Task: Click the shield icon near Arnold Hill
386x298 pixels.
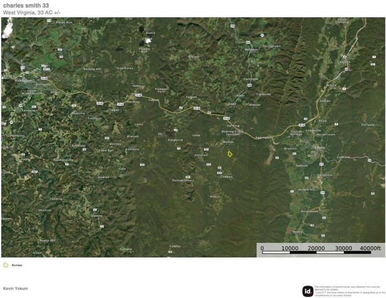Action: [x=292, y=191]
